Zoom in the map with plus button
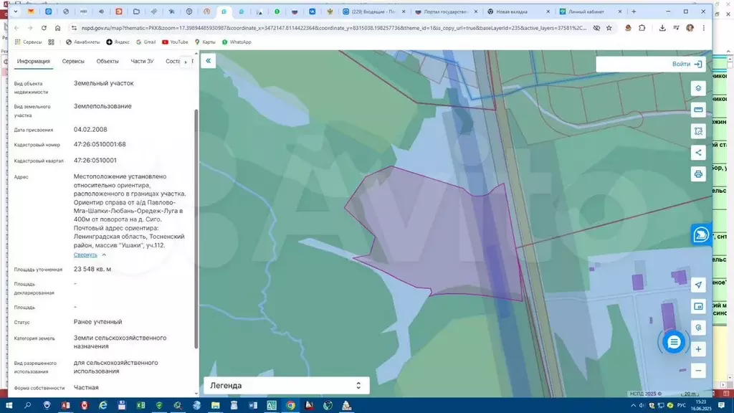This screenshot has height=413, width=734. point(698,349)
